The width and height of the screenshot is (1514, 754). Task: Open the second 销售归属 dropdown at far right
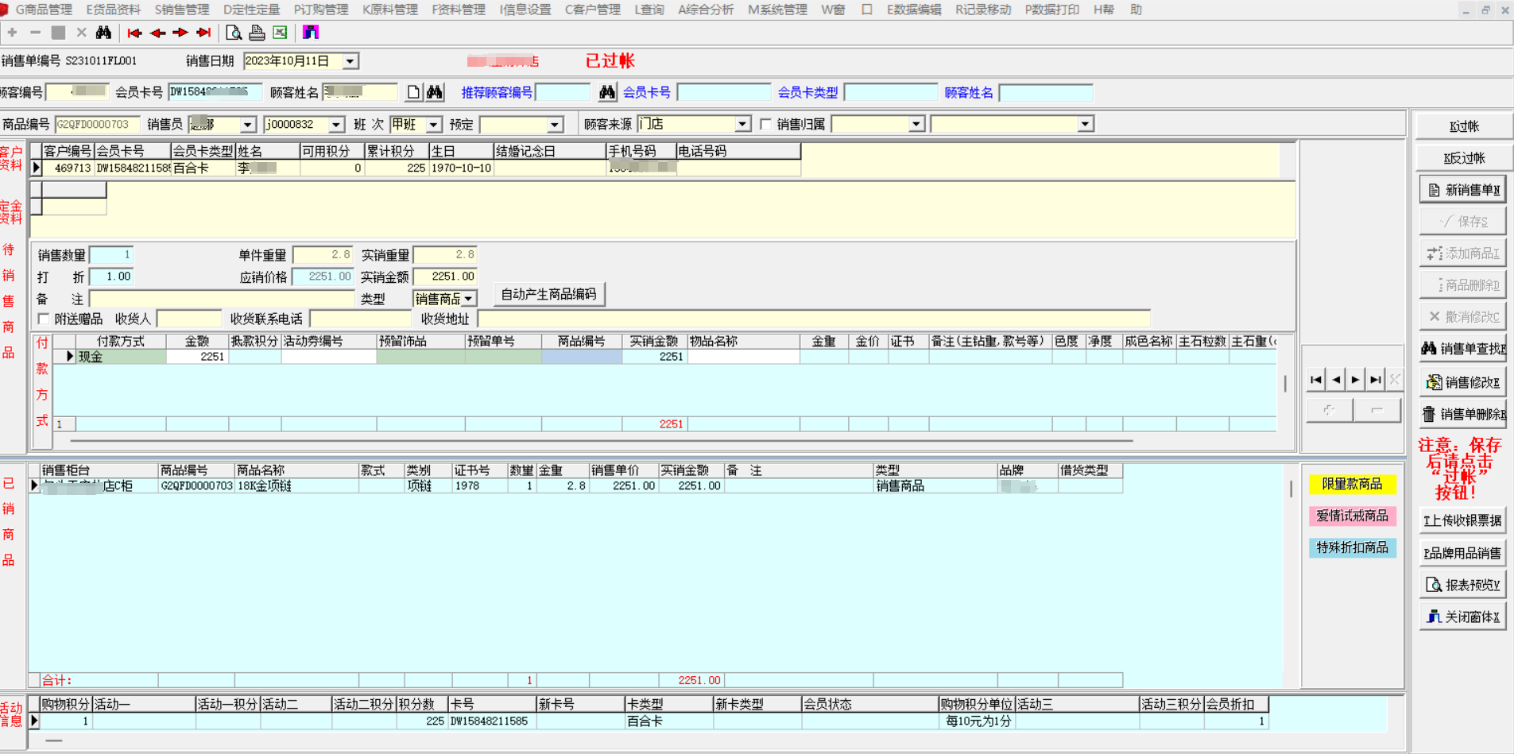point(1085,124)
